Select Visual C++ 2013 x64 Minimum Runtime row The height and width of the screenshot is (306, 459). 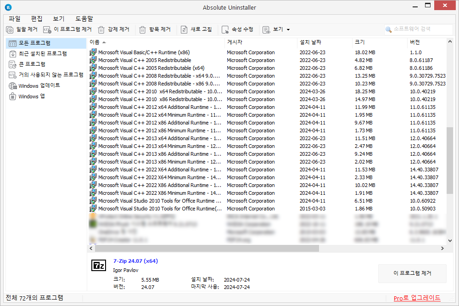pos(267,146)
